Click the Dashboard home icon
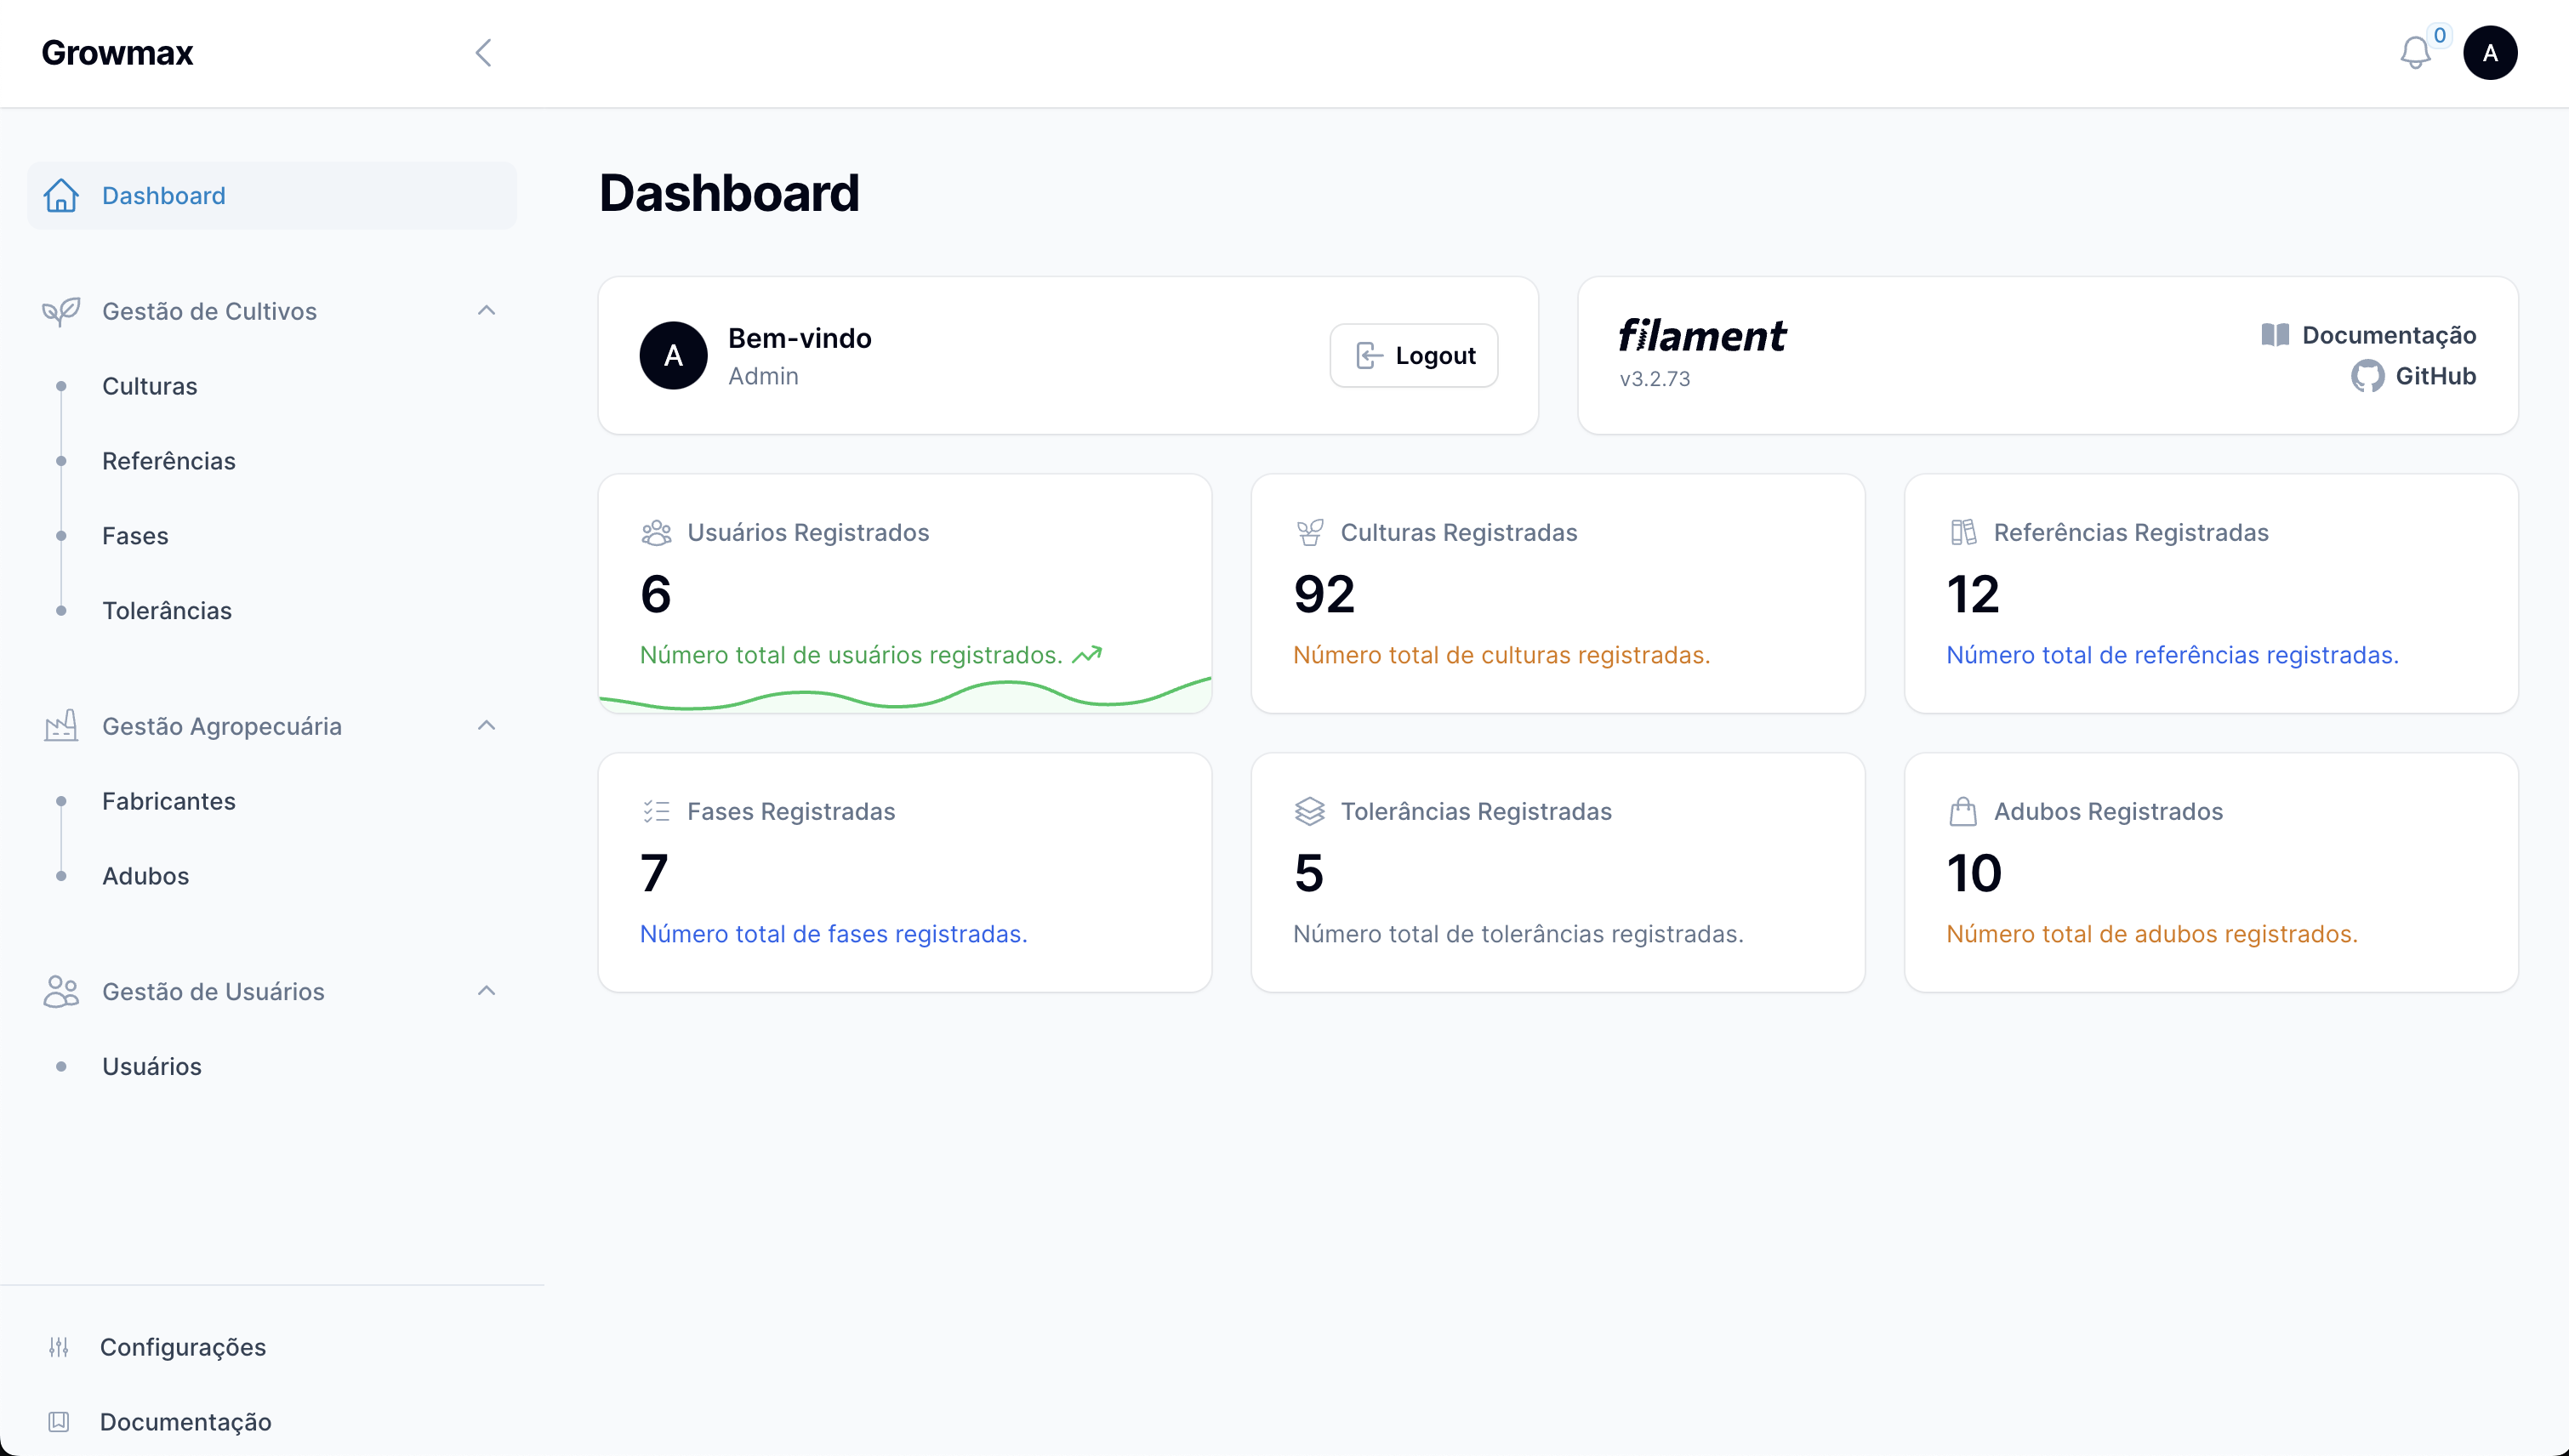The width and height of the screenshot is (2569, 1456). click(x=61, y=195)
